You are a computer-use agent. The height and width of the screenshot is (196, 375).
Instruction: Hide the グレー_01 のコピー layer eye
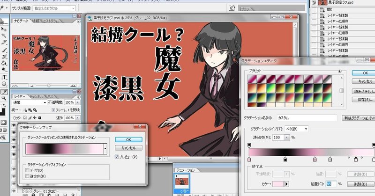tap(14, 191)
